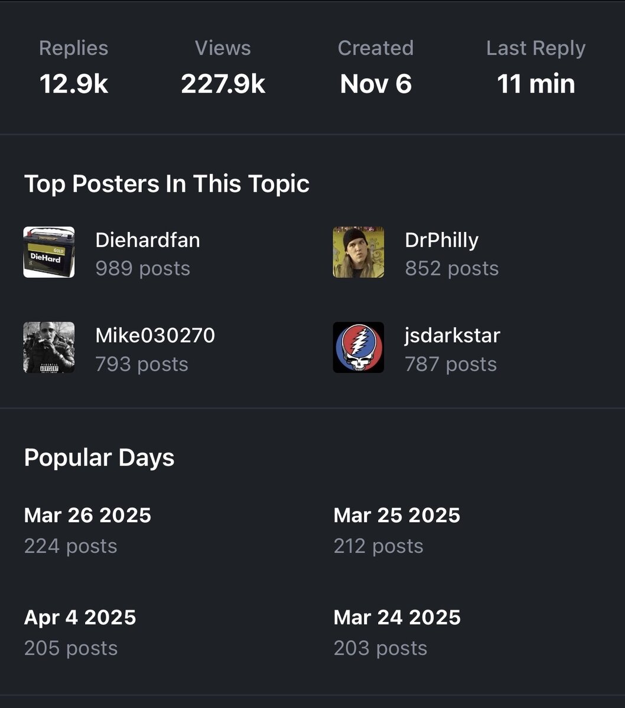View Mike030270's 793 posts
This screenshot has width=625, height=708.
142,364
